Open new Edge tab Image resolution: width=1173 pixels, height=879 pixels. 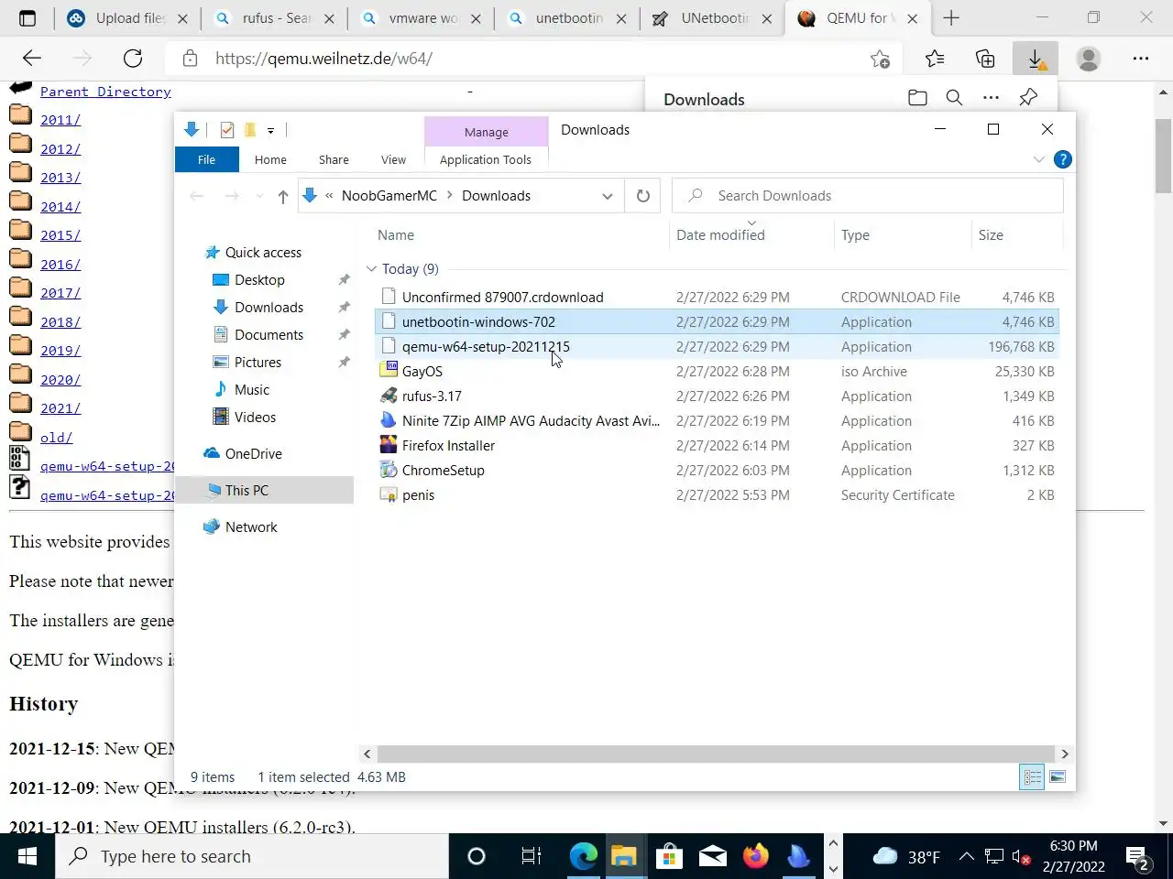click(x=951, y=18)
